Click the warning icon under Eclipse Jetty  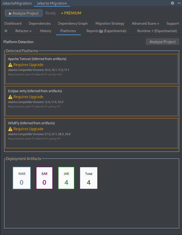10,97
